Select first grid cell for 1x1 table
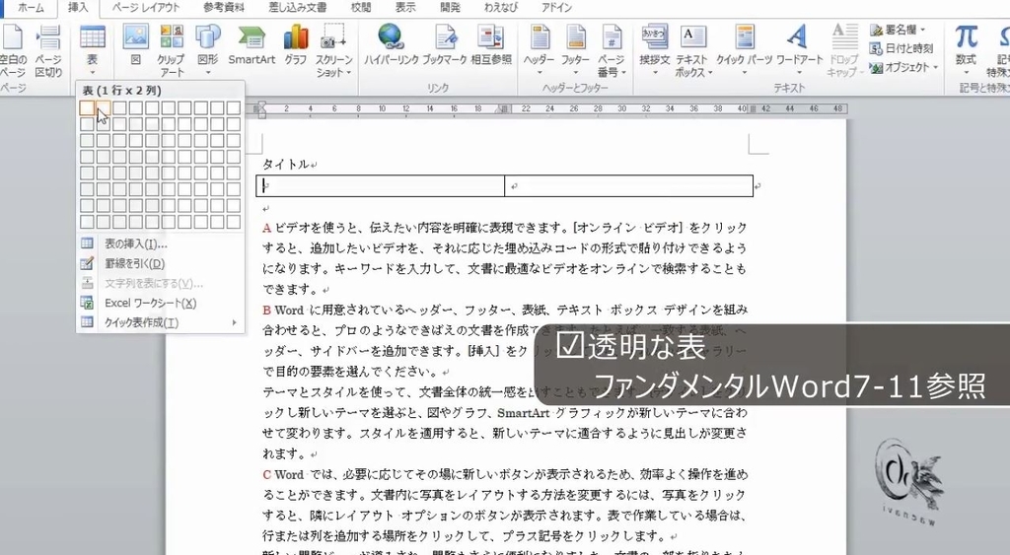Screen dimensions: 1010x555 pyautogui.click(x=87, y=108)
